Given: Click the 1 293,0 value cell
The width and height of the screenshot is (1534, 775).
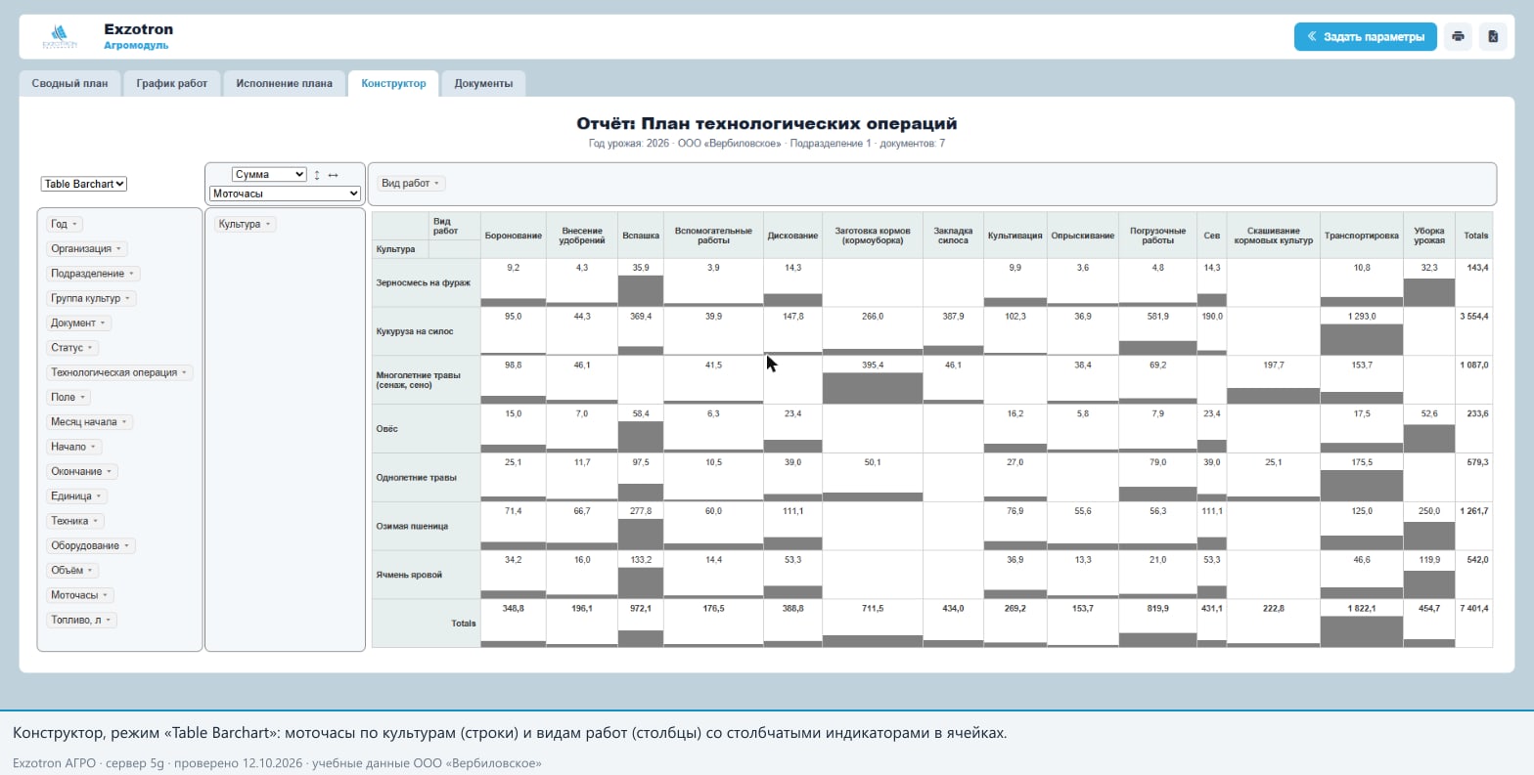Looking at the screenshot, I should [x=1361, y=331].
